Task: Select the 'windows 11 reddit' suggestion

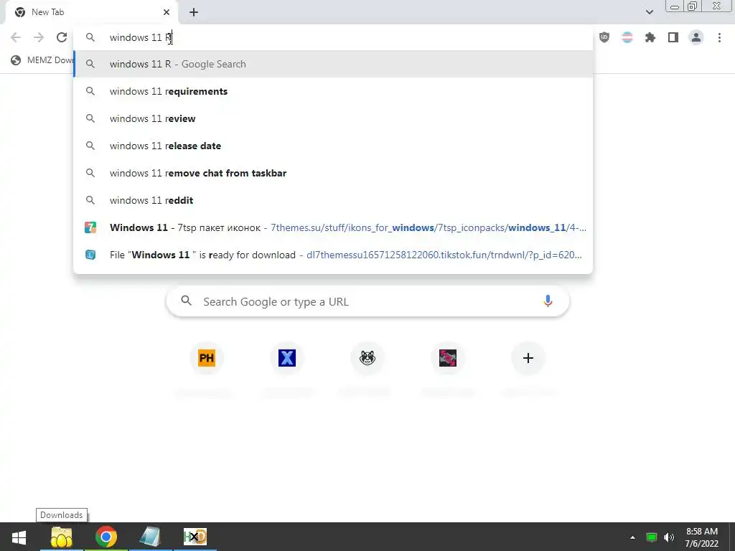Action: point(333,200)
